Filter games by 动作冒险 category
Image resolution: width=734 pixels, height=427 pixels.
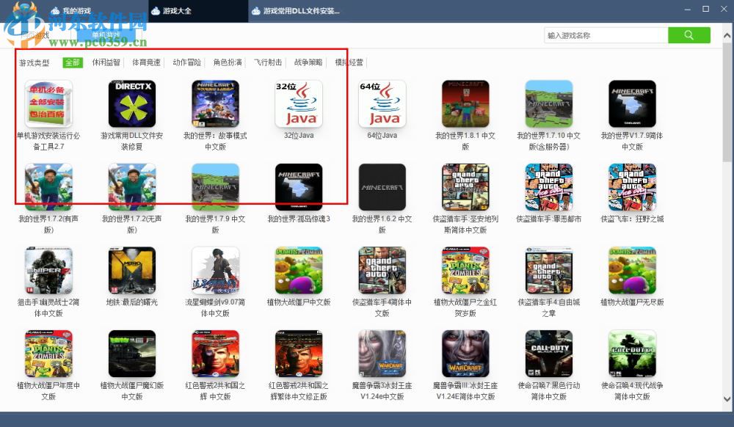tap(186, 62)
